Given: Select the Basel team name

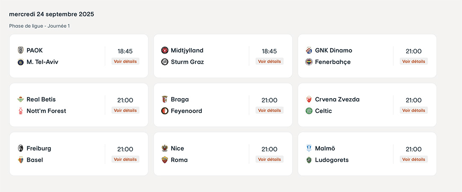Looking at the screenshot, I should tap(35, 160).
